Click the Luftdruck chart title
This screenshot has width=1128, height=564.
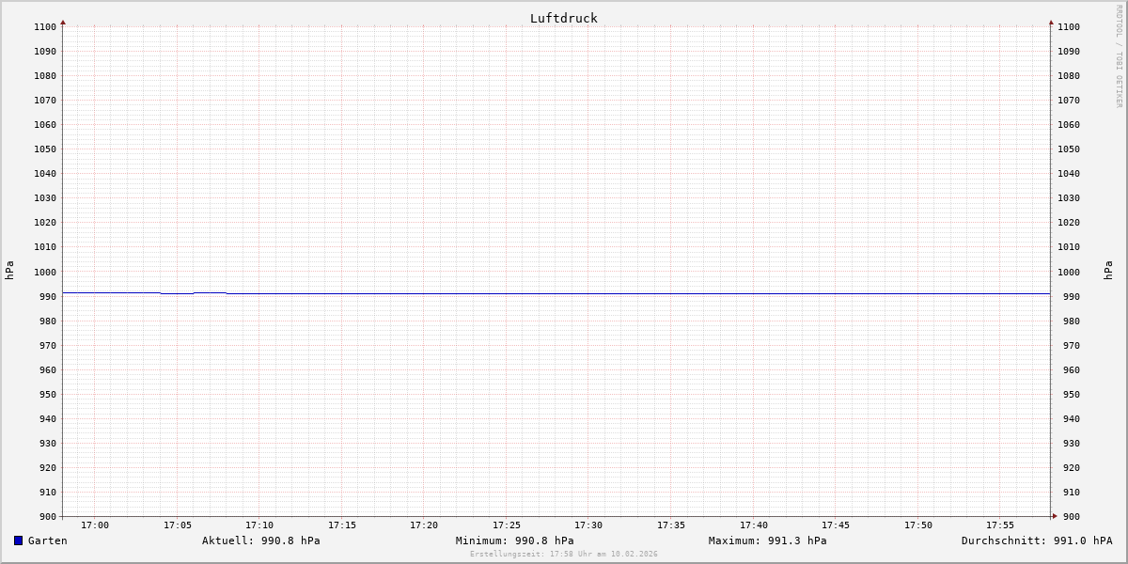(563, 18)
